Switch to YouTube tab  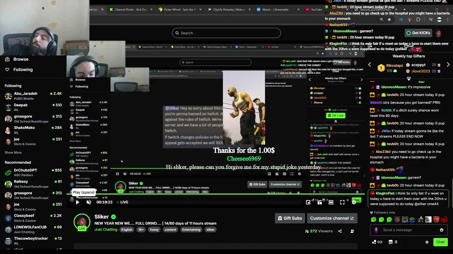coord(314,10)
